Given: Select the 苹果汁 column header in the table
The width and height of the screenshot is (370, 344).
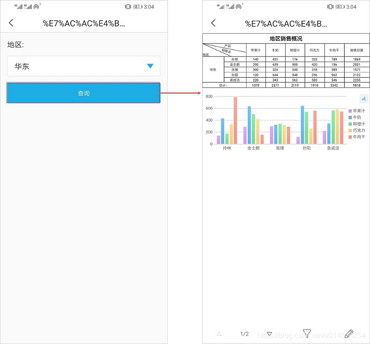Looking at the screenshot, I should [x=256, y=50].
